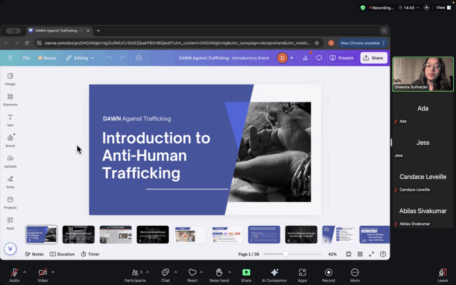Select slide 4 thumbnail "What is human trafficking?"

[x=152, y=235]
